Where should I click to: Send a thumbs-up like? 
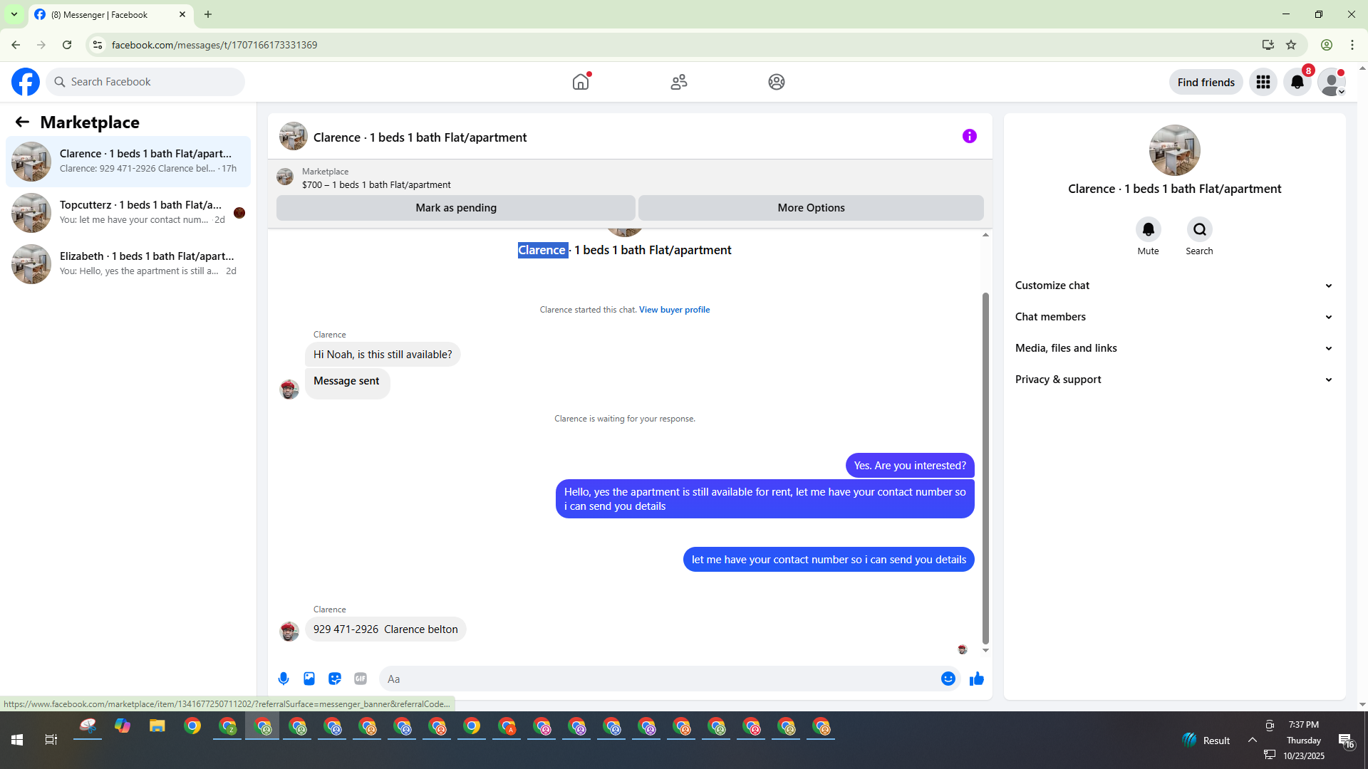976,679
